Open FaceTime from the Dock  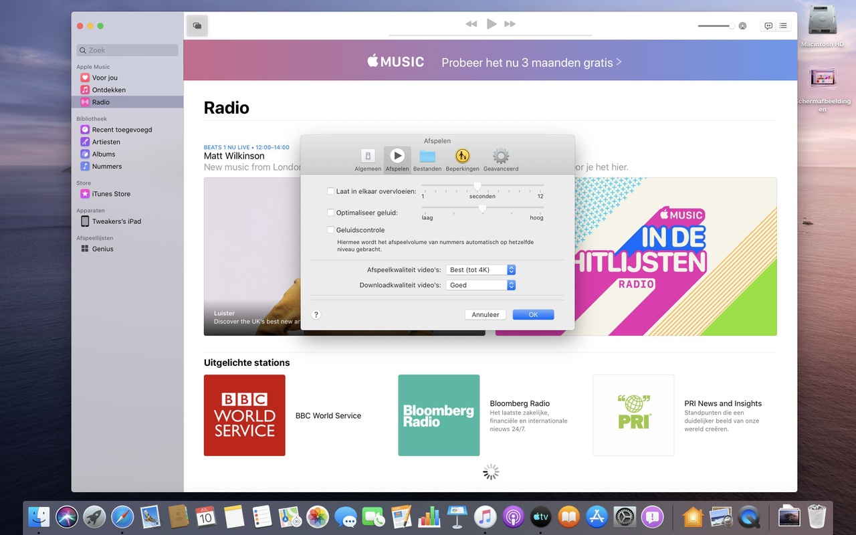[x=373, y=517]
